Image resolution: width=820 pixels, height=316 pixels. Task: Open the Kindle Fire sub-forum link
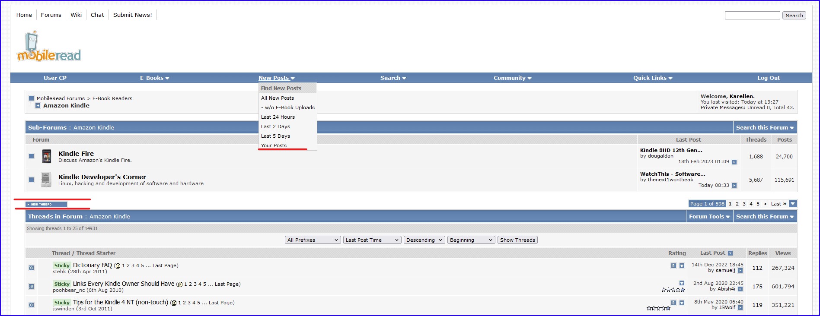pyautogui.click(x=76, y=154)
